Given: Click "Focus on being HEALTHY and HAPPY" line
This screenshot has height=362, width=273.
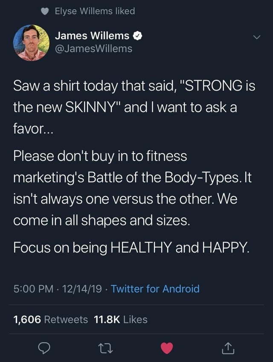Looking at the screenshot, I should click(130, 248).
